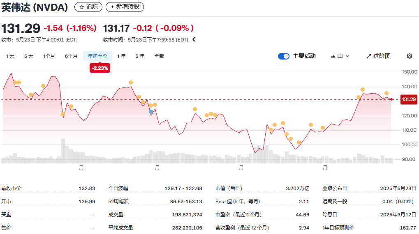This screenshot has width=419, height=234.
Task: Select the 年初至今 time range tab
Action: click(97, 56)
